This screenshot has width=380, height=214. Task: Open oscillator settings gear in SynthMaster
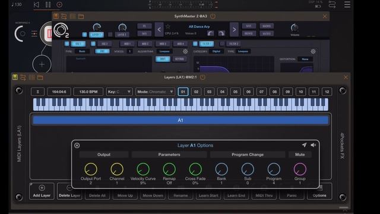(x=185, y=51)
